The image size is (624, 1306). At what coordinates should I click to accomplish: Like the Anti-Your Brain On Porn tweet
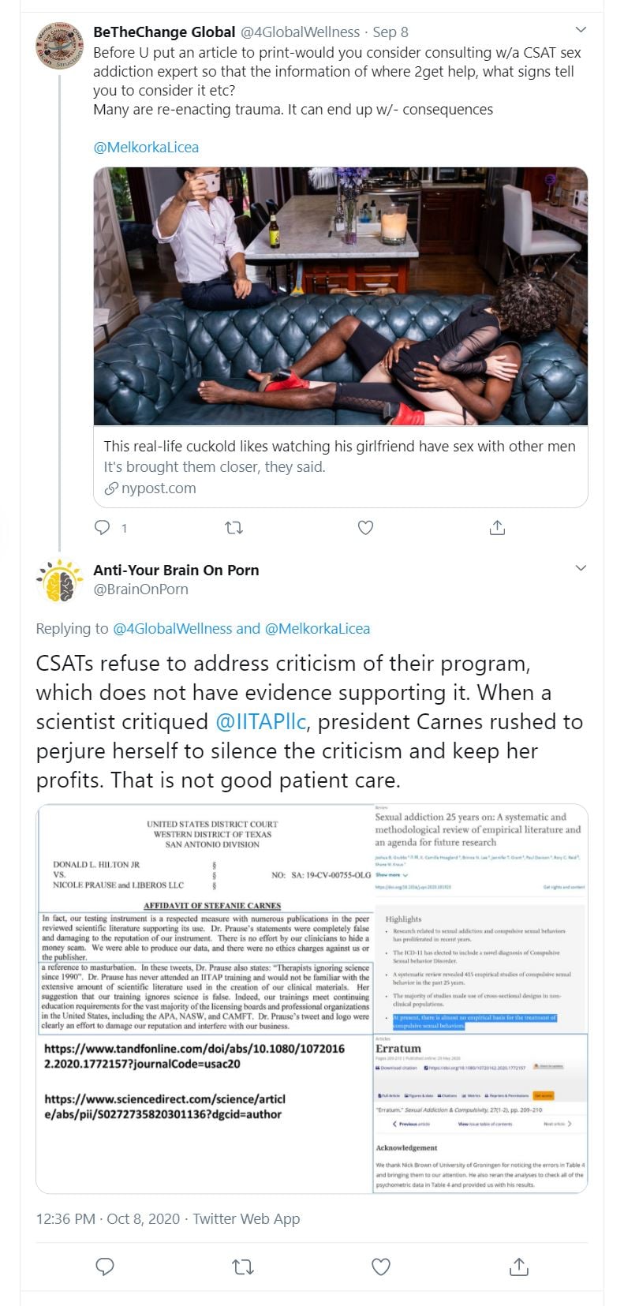point(381,1267)
